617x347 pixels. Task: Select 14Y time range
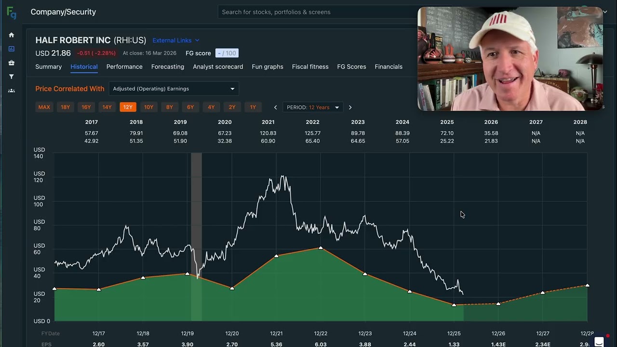coord(107,107)
